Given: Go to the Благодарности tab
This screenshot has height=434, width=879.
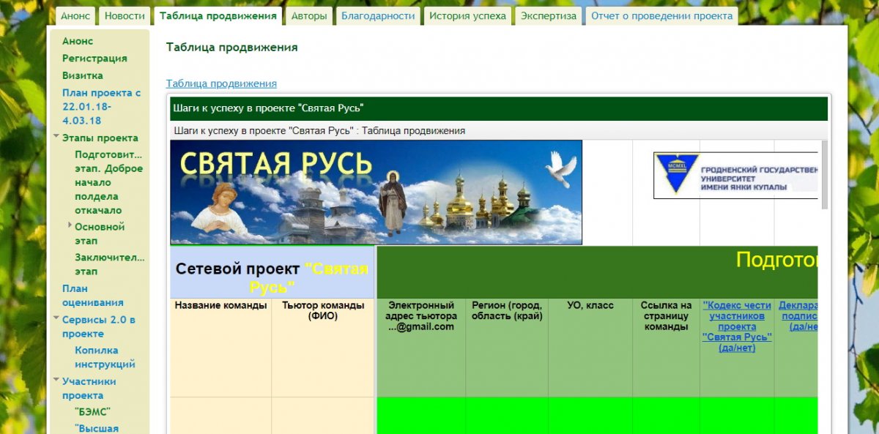Looking at the screenshot, I should pos(378,16).
